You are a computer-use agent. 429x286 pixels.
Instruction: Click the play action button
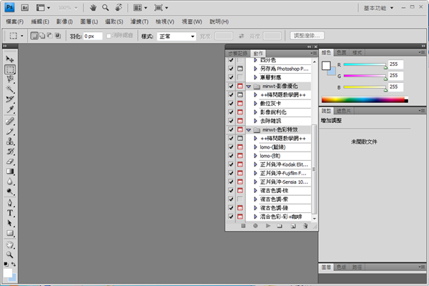click(x=268, y=225)
